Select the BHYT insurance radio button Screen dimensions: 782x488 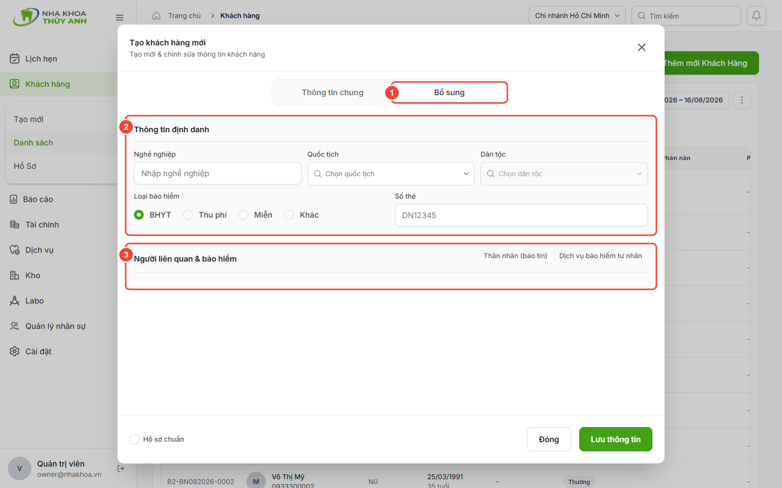click(139, 215)
